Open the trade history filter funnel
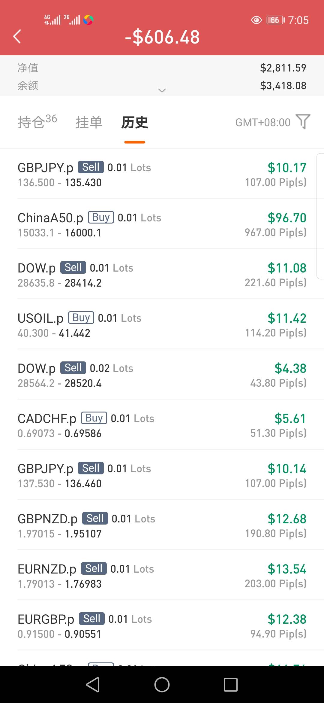The width and height of the screenshot is (324, 703). tap(303, 122)
